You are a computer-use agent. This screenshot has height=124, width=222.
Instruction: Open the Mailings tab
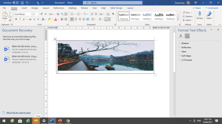coord(72,8)
